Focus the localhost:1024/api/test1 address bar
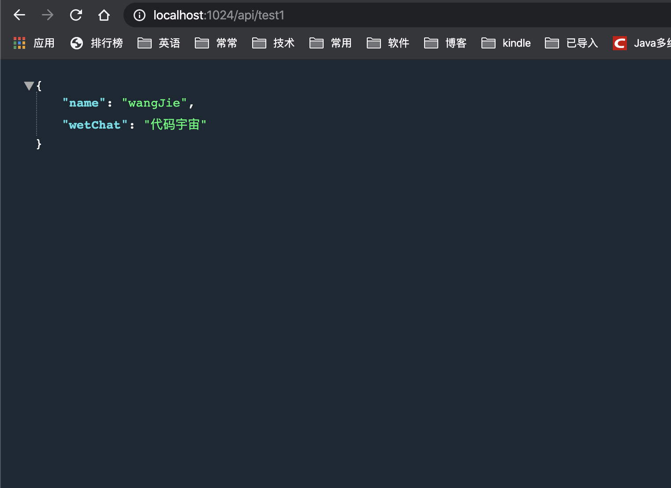The height and width of the screenshot is (488, 671). pyautogui.click(x=397, y=15)
